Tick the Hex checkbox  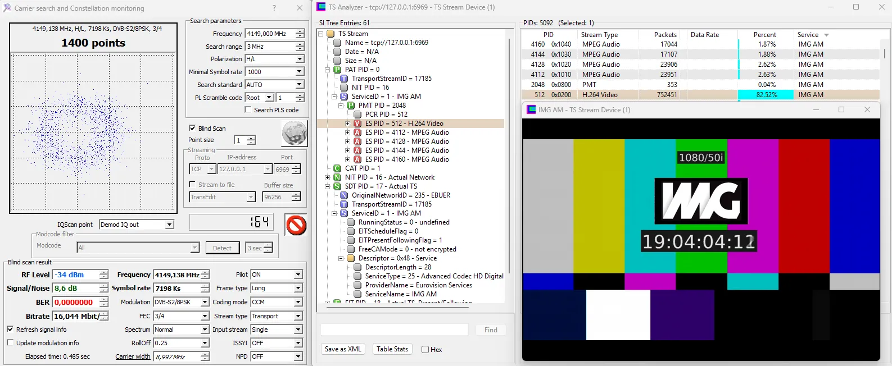click(425, 350)
